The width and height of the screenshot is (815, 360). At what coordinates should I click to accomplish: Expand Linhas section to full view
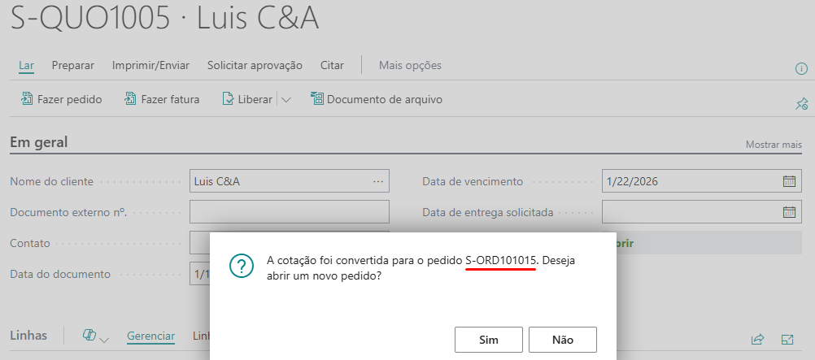(787, 339)
